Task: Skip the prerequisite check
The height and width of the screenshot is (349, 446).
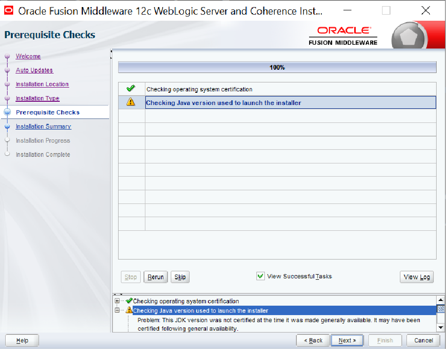Action: pyautogui.click(x=180, y=277)
